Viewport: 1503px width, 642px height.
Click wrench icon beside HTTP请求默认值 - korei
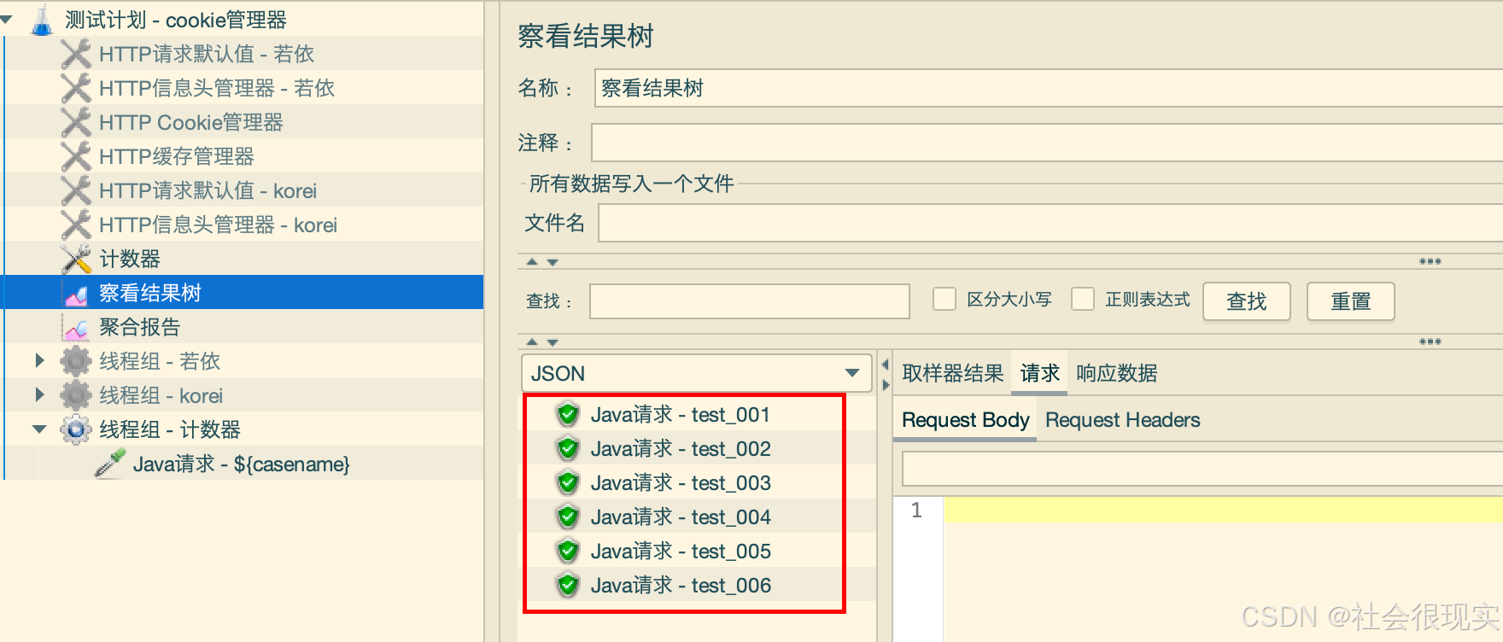pyautogui.click(x=76, y=190)
